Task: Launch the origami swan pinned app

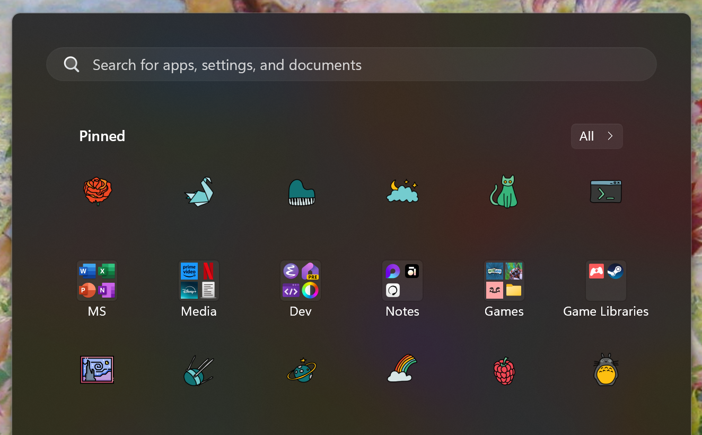Action: tap(199, 191)
